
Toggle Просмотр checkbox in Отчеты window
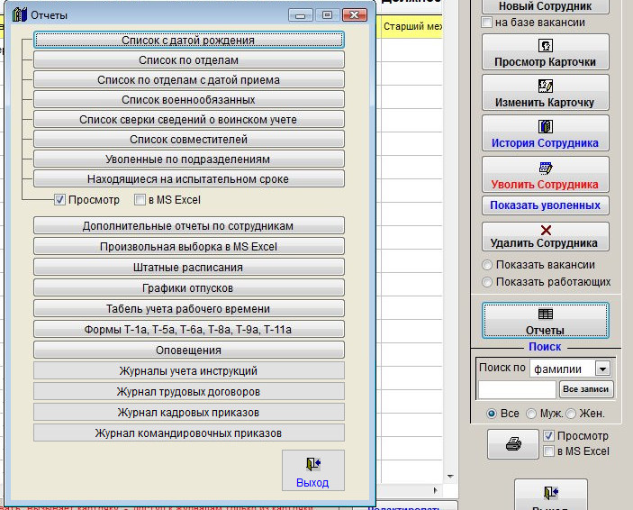(x=59, y=200)
